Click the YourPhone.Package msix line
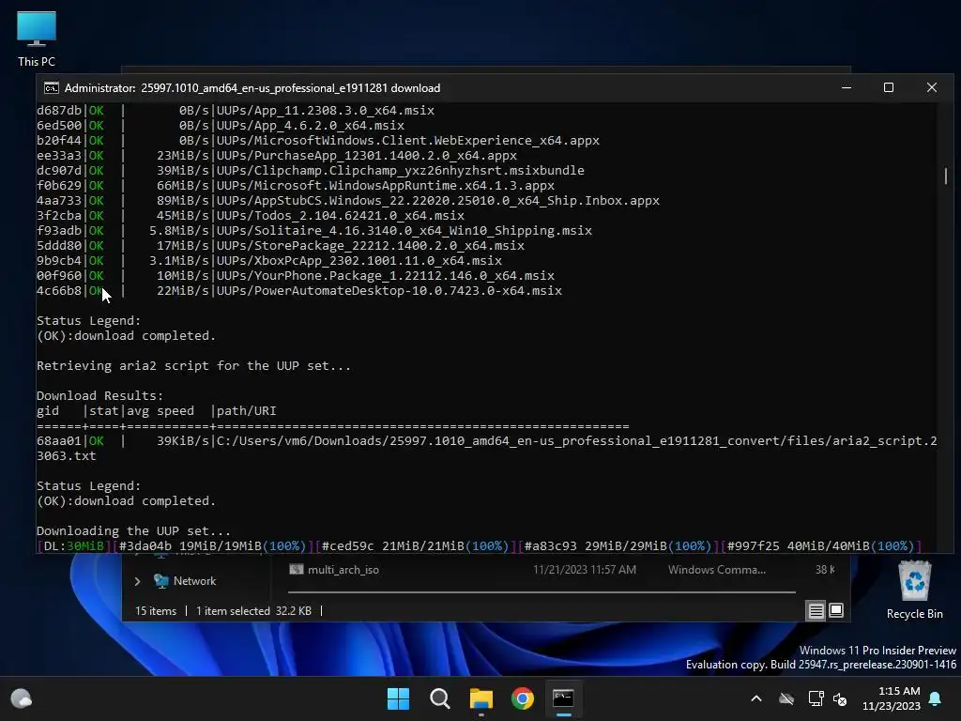 [296, 275]
